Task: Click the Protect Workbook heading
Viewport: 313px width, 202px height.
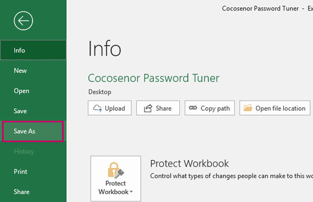Action: [189, 163]
